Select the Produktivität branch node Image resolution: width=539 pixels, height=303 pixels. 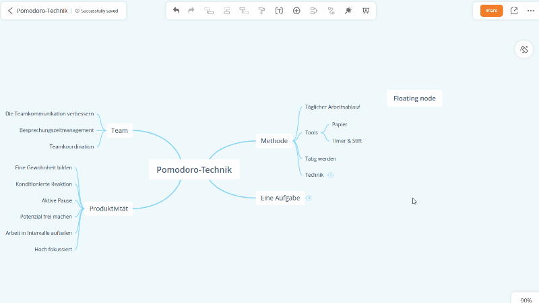[x=108, y=209]
